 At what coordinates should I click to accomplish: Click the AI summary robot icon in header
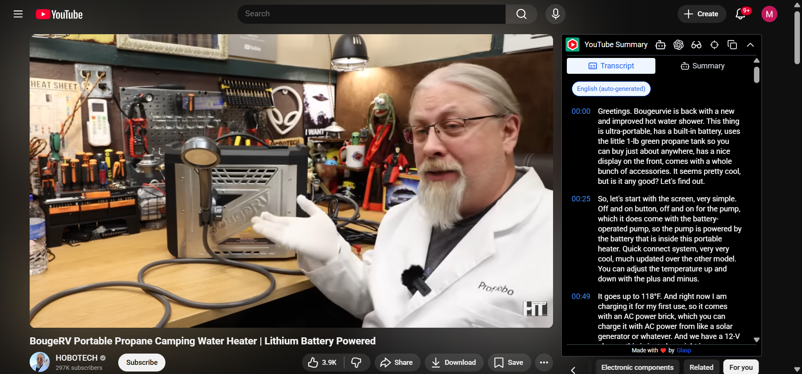tap(660, 45)
